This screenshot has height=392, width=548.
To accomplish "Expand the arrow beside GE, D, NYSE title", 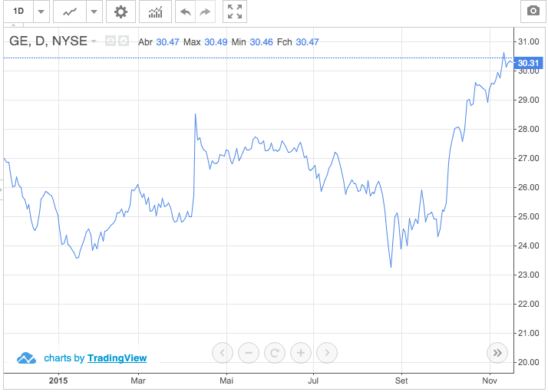I will point(94,41).
